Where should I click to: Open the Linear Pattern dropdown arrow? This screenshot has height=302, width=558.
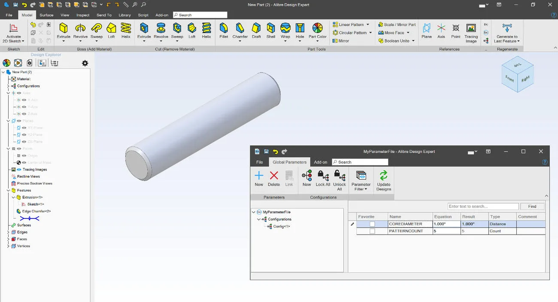[x=368, y=24]
